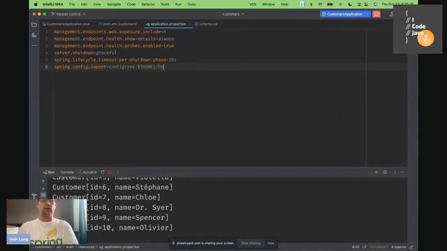Viewport: 447px width, 251px height.
Task: Open Code With Me icon in title bar
Action: (x=391, y=14)
